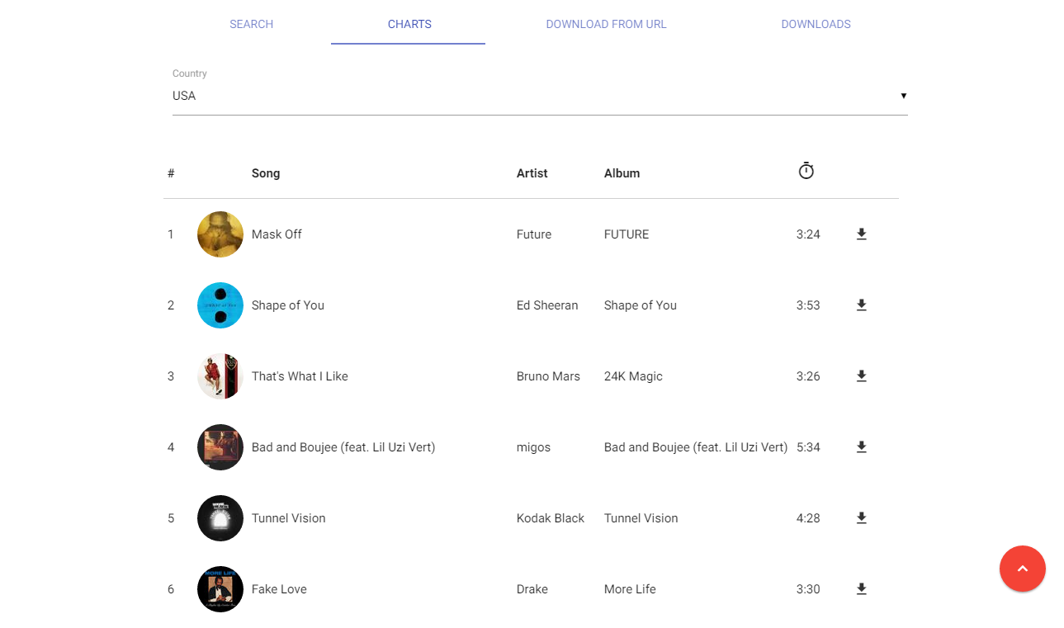This screenshot has height=628, width=1064.
Task: Download Bad and Boujee song
Action: pyautogui.click(x=861, y=447)
